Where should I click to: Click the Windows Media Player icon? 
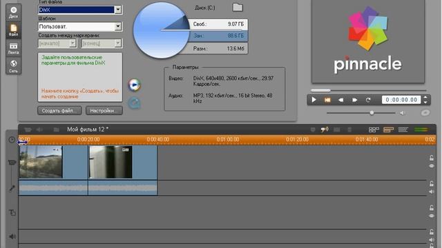(135, 85)
